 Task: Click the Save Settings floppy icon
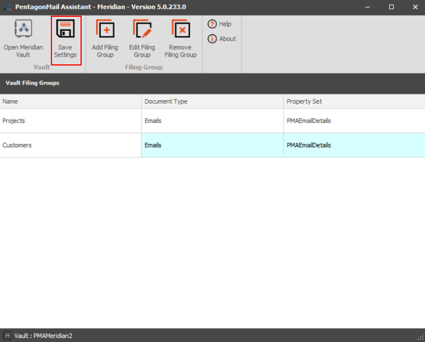[65, 29]
